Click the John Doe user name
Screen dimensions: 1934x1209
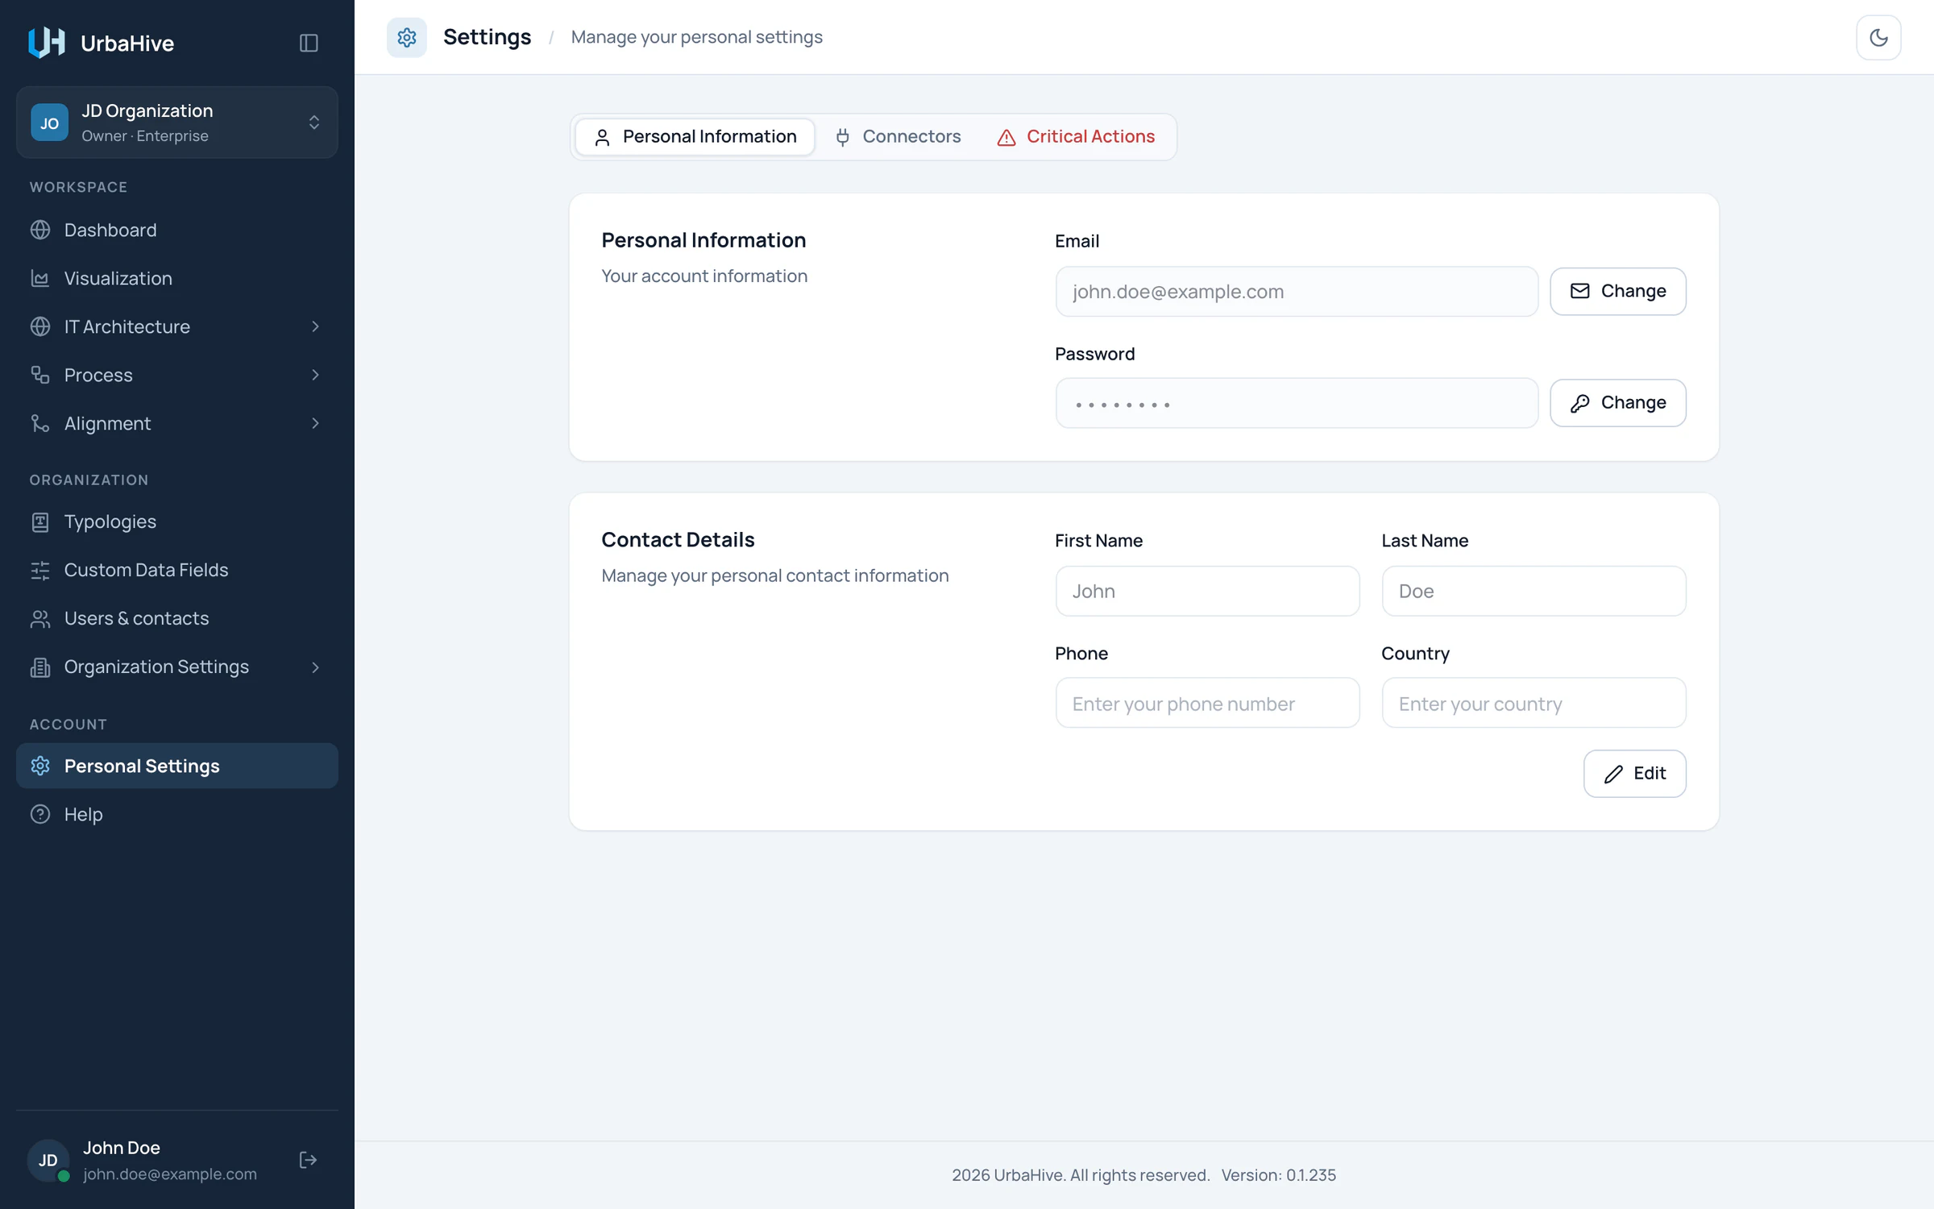click(122, 1148)
